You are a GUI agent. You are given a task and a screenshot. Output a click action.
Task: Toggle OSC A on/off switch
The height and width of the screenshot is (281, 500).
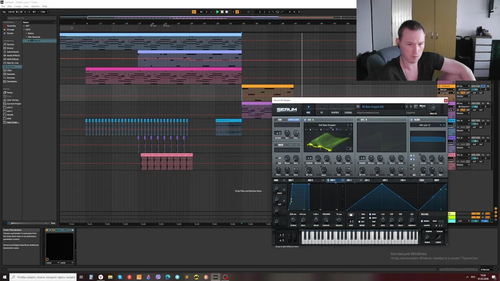click(305, 120)
